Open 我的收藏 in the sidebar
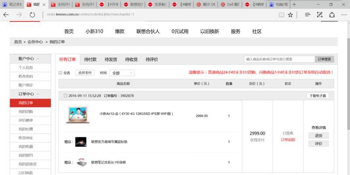Screen dimensions: 350x175 point(26,147)
